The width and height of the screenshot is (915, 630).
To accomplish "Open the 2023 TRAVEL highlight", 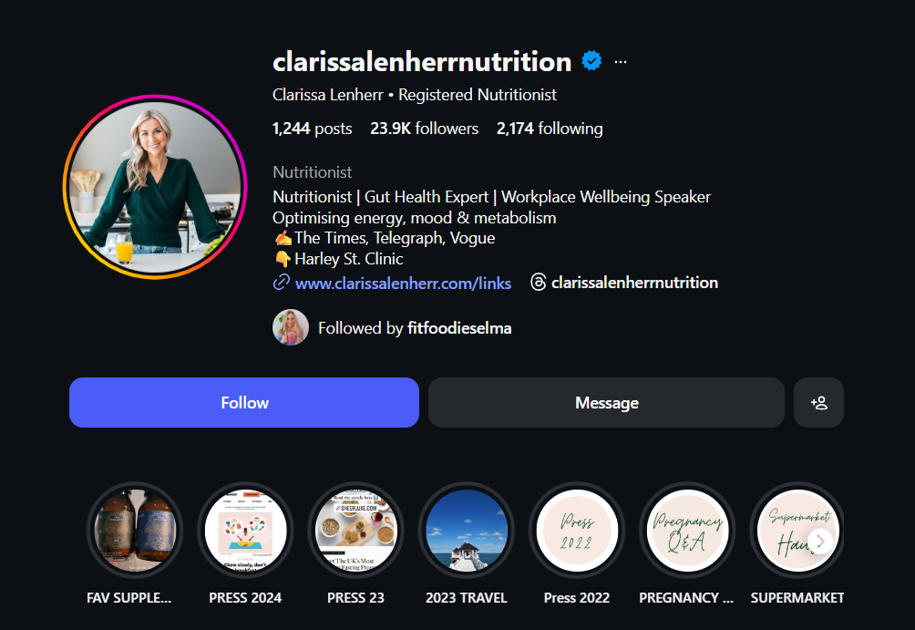I will pos(467,530).
